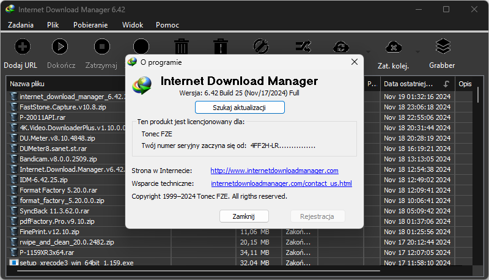Viewport: 489px width, 280px height.
Task: Select the format_factory_5.20.0.0.zip file name
Action: click(62, 201)
